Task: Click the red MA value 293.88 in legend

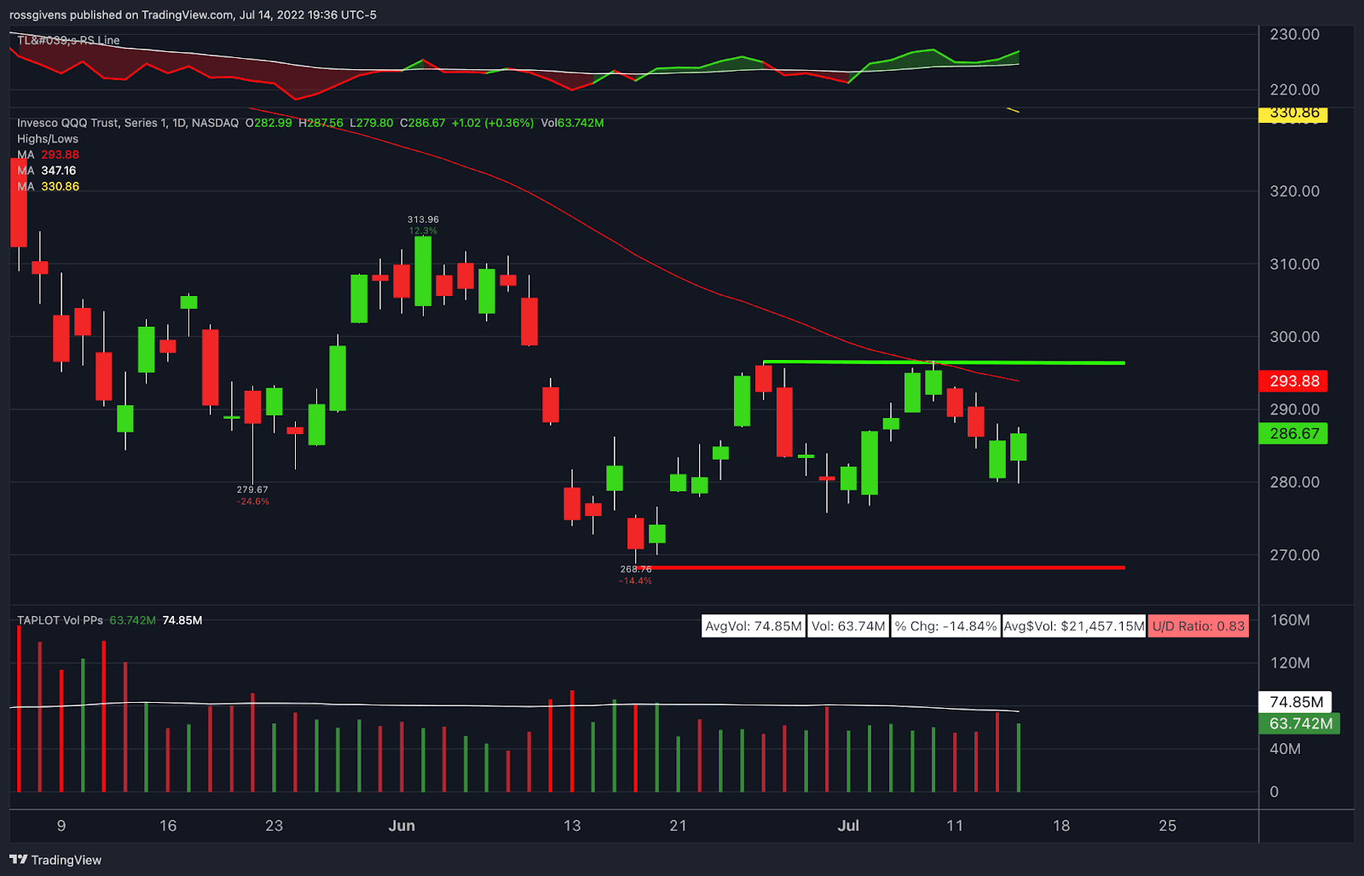Action: tap(61, 154)
